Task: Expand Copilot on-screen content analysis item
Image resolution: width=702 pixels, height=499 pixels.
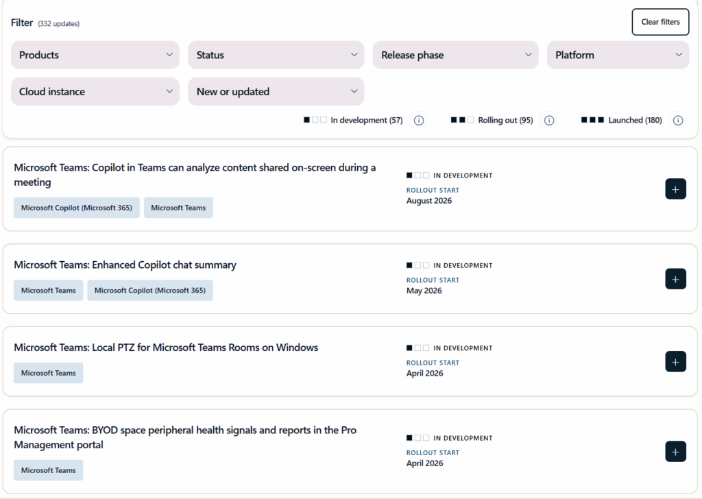Action: coord(675,189)
